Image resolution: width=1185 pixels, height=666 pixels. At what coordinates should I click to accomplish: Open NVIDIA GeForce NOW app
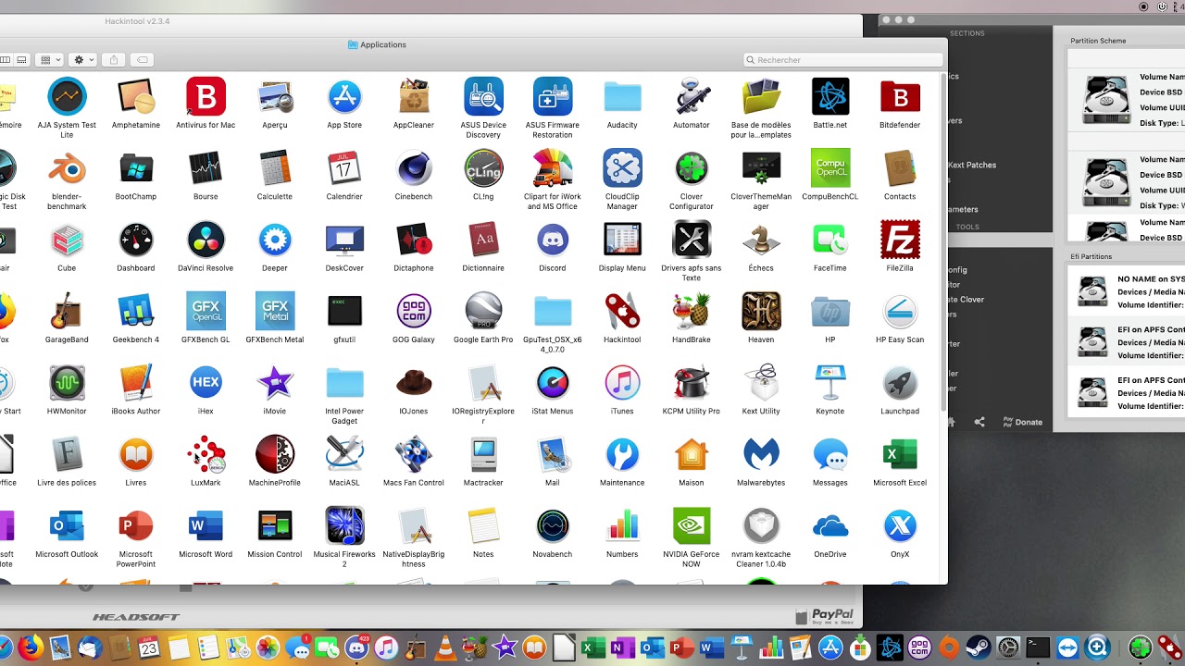(692, 526)
